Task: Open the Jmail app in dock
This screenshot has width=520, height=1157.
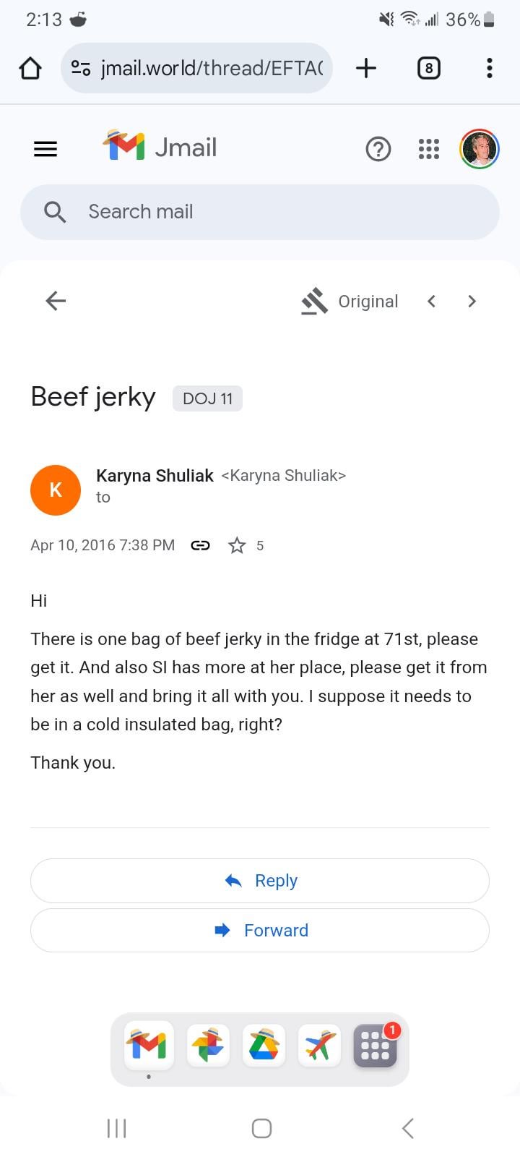Action: point(149,1045)
